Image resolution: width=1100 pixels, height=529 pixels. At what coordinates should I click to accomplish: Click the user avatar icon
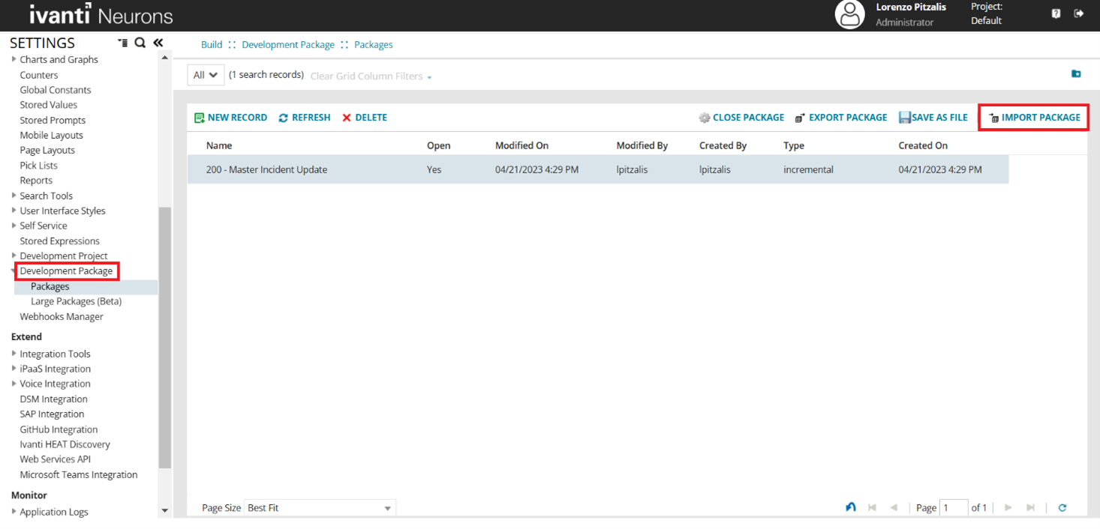[x=849, y=14]
